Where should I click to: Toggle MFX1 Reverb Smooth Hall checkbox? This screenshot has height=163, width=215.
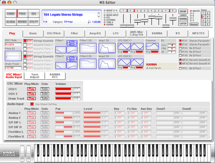(x=181, y=60)
